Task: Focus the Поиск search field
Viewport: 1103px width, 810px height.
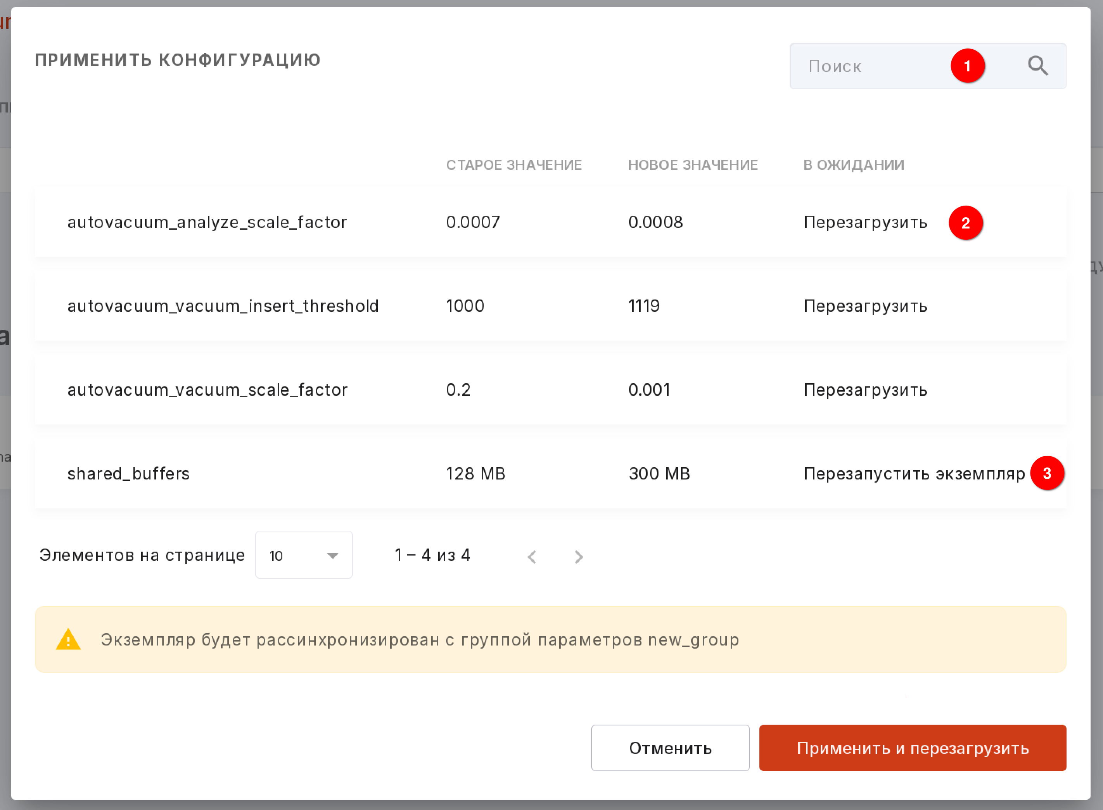Action: point(927,66)
